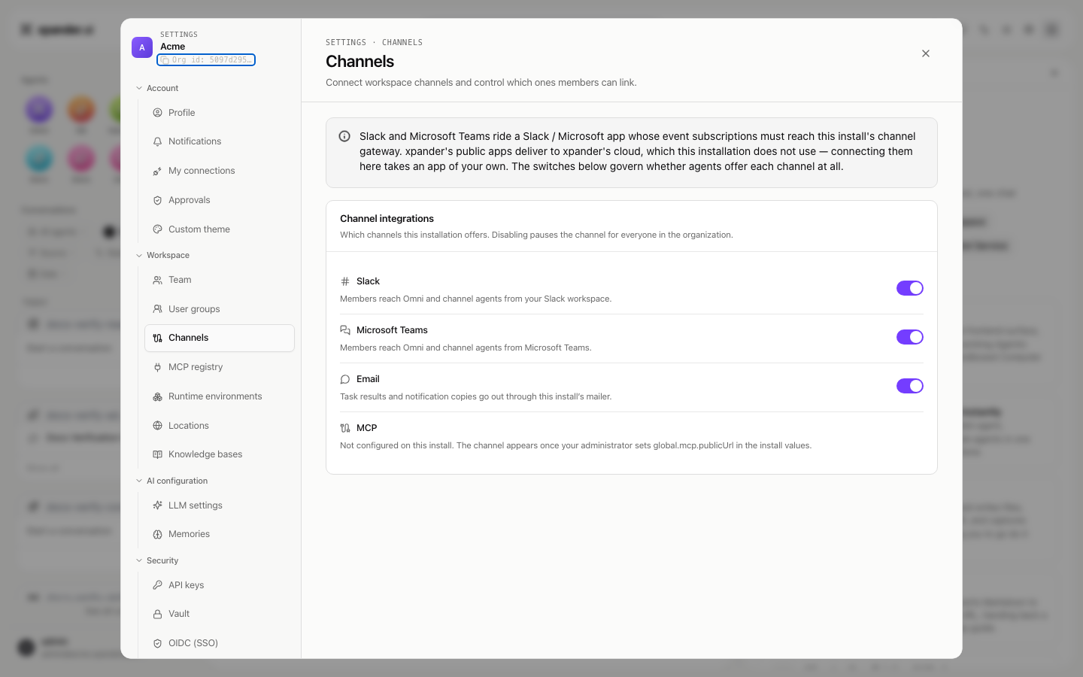Open the My connections page

220,171
